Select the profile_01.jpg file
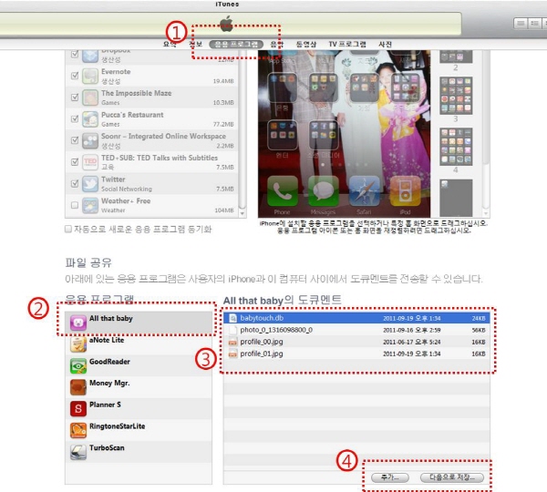Viewport: 547px width, 492px height. pyautogui.click(x=356, y=354)
